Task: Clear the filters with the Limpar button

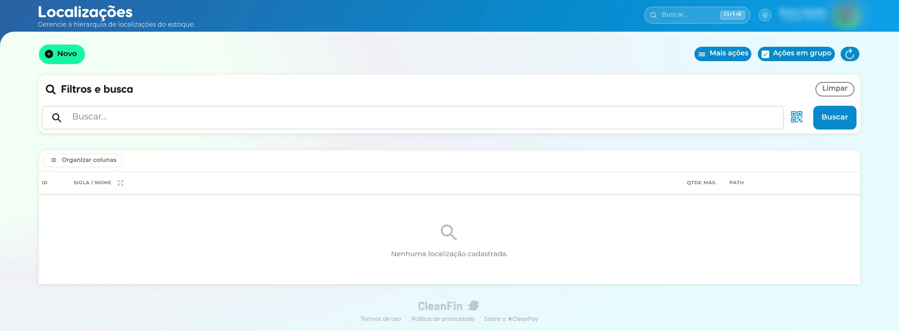Action: coord(835,89)
